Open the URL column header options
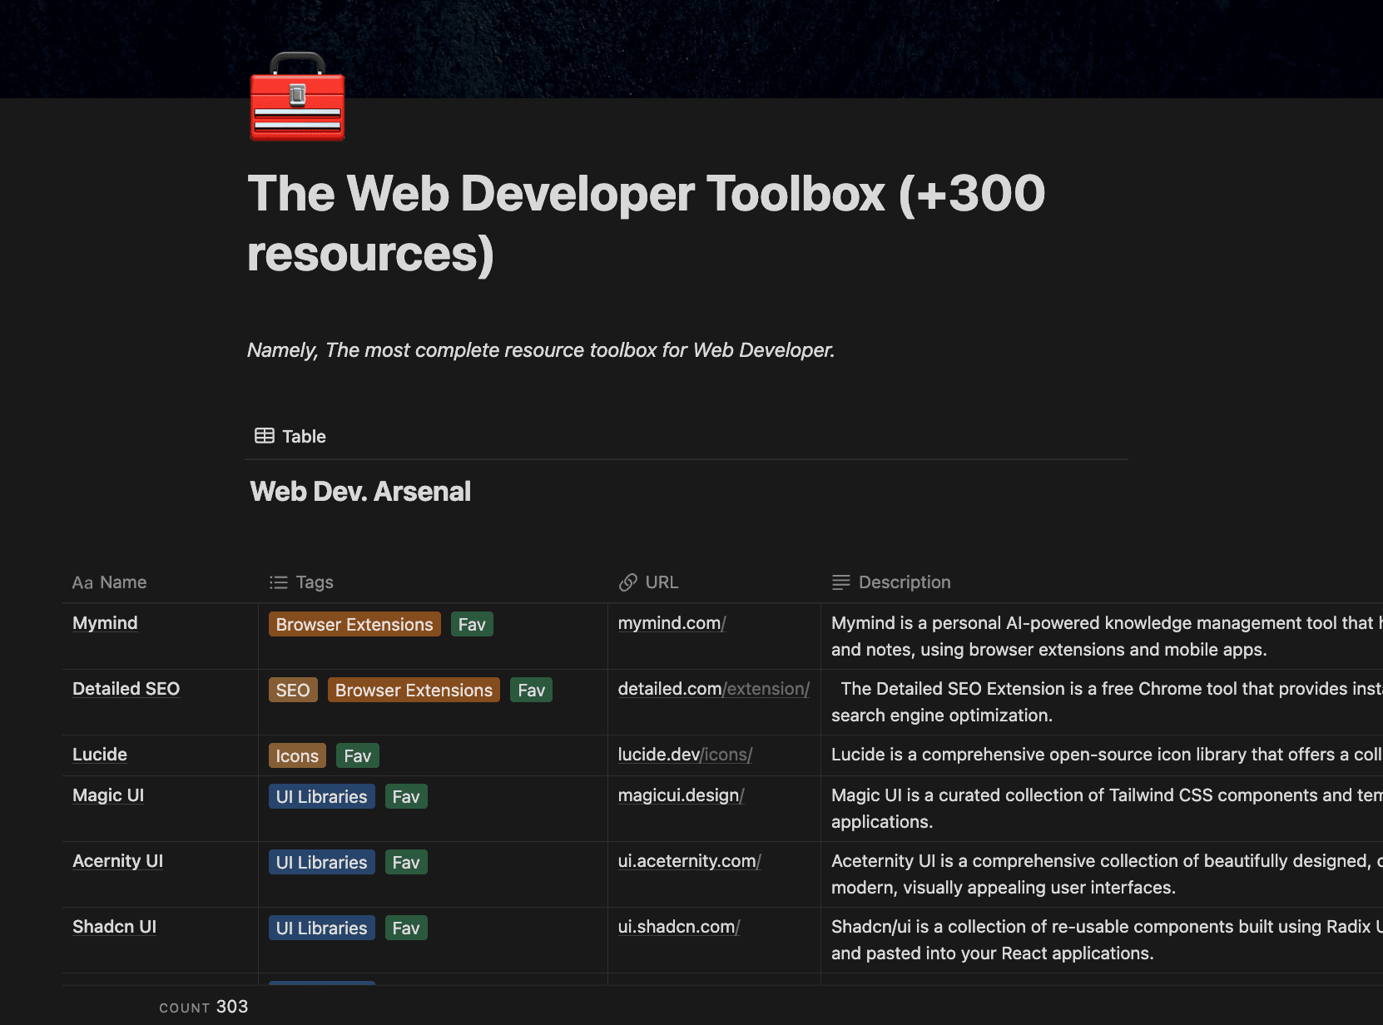The width and height of the screenshot is (1383, 1025). pos(662,582)
